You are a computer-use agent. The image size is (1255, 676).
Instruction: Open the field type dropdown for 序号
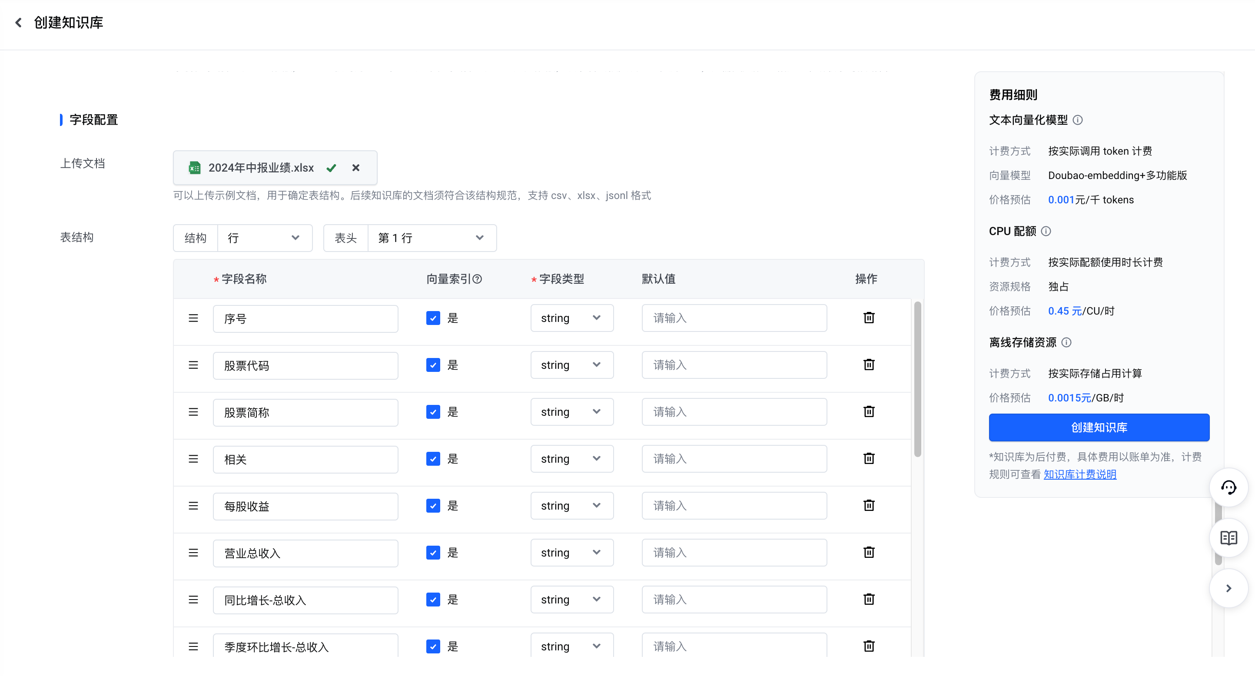tap(571, 318)
